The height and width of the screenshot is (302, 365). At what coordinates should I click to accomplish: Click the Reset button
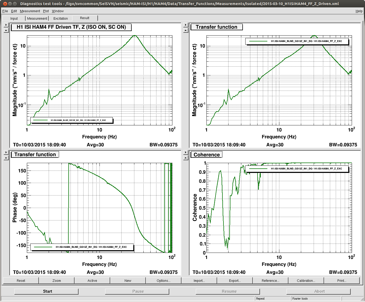pyautogui.click(x=21, y=280)
